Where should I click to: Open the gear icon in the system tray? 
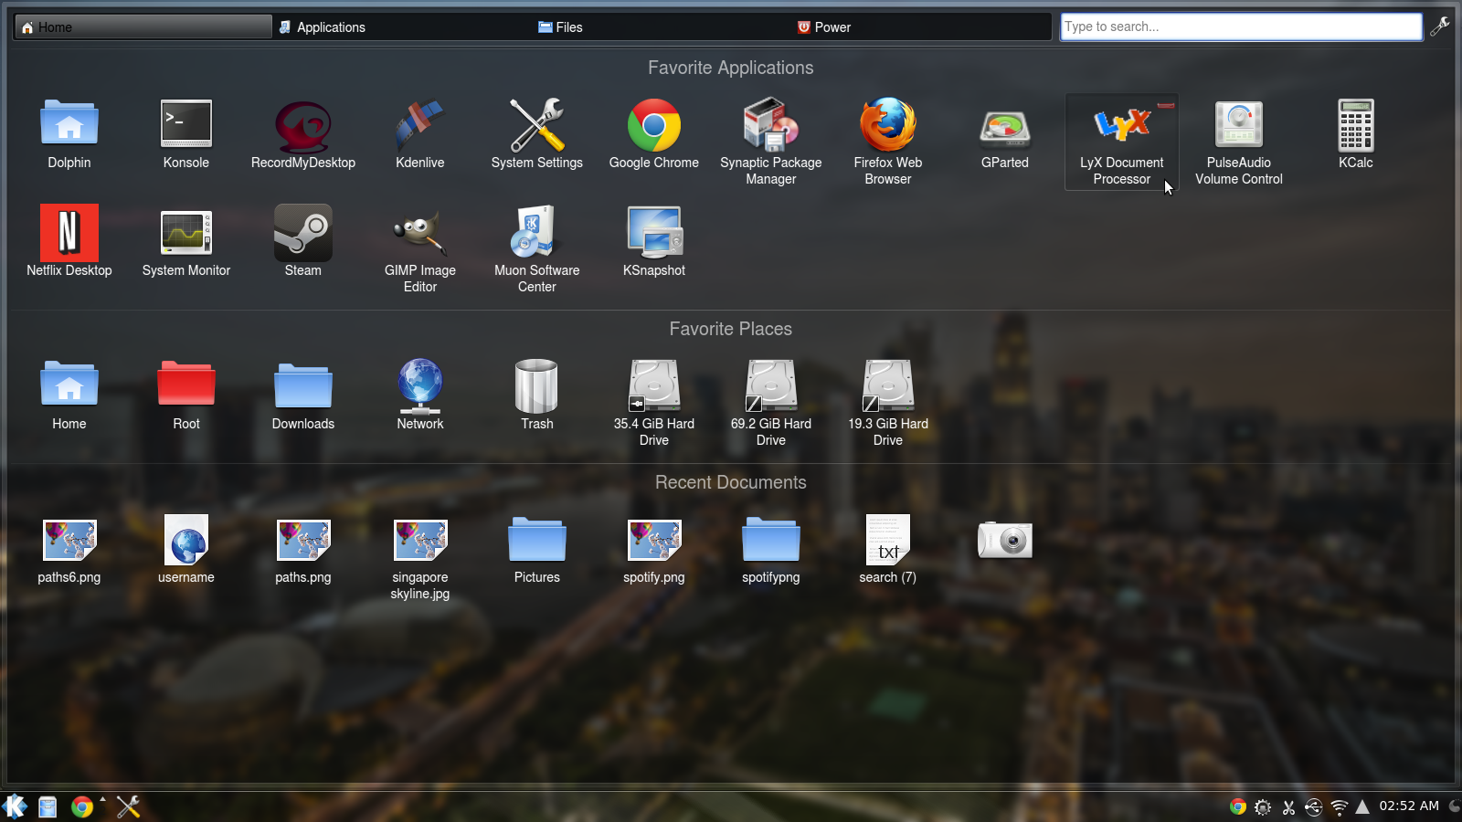pyautogui.click(x=1263, y=806)
